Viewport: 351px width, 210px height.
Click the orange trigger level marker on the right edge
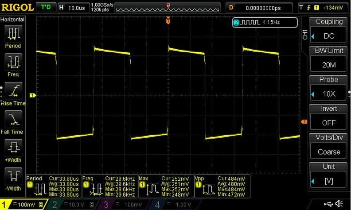[x=304, y=121]
